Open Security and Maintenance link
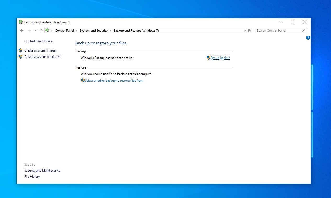This screenshot has width=331, height=198. pos(42,171)
